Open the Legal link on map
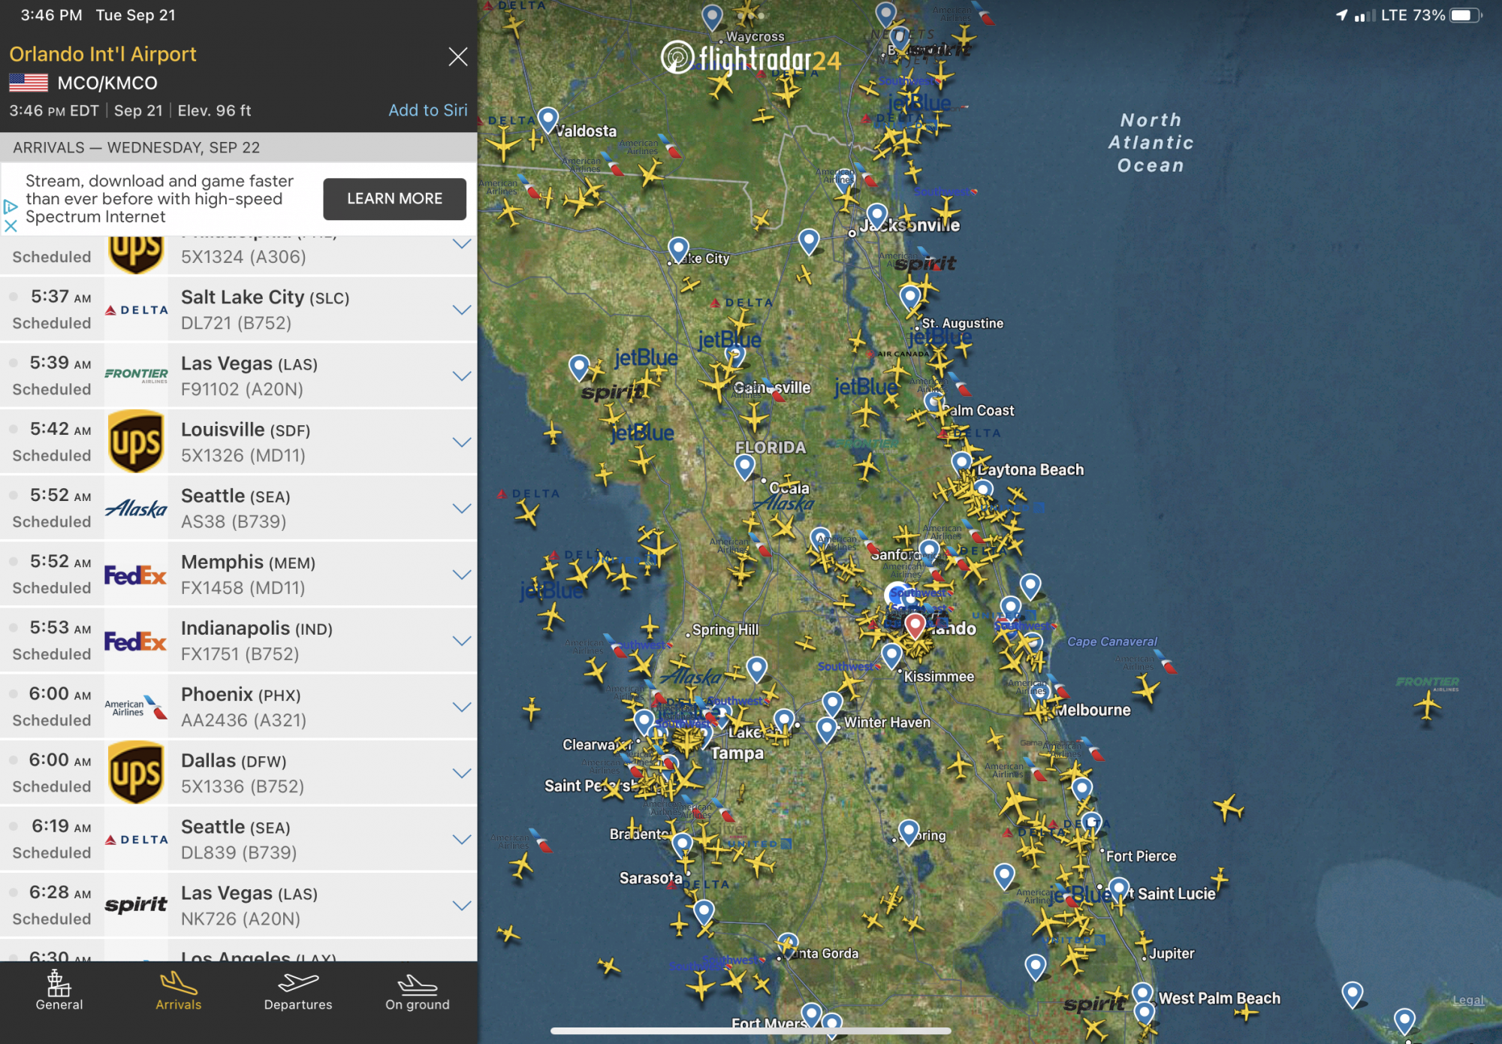 pos(1467,1000)
